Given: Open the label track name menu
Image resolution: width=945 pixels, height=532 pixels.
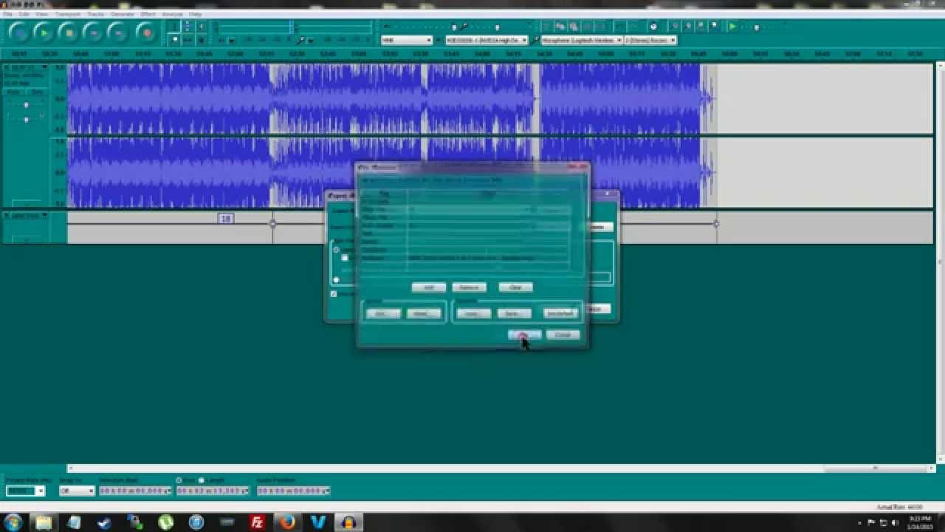Looking at the screenshot, I should [x=26, y=215].
